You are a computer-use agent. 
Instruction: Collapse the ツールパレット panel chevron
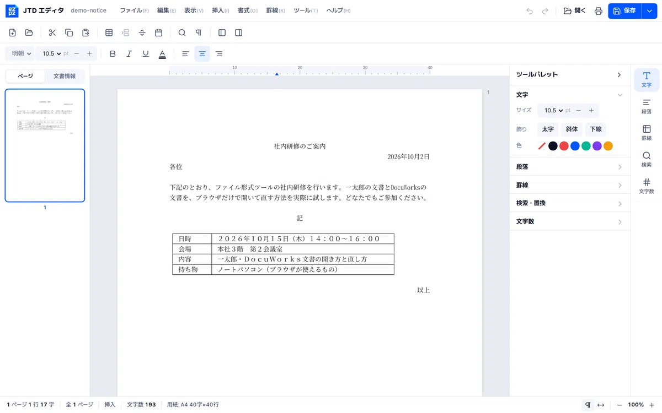coord(619,74)
